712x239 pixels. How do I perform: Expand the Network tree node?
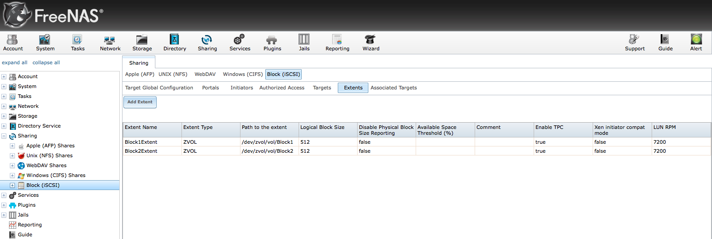4,106
